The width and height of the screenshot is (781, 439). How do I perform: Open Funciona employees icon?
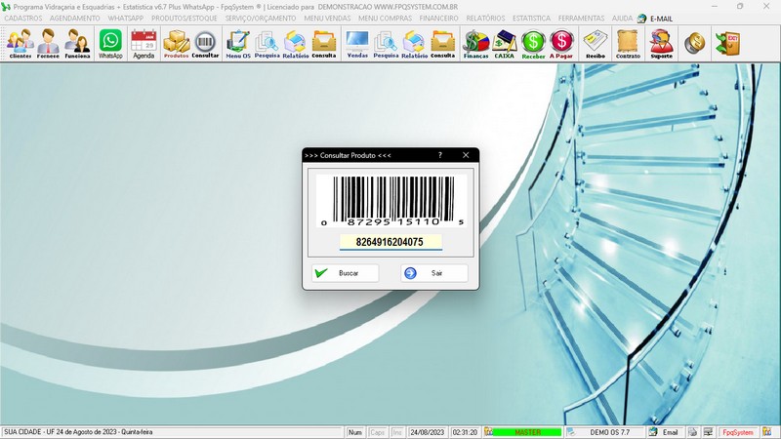[x=78, y=44]
